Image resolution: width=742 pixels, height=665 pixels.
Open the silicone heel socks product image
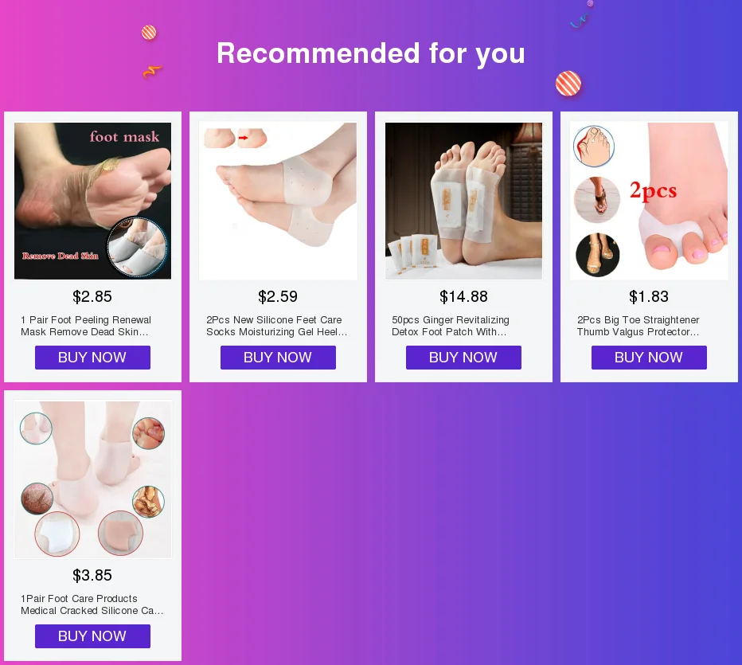click(x=279, y=201)
